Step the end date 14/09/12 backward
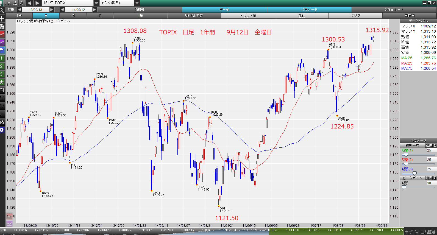This screenshot has height=235, width=437. point(62,10)
